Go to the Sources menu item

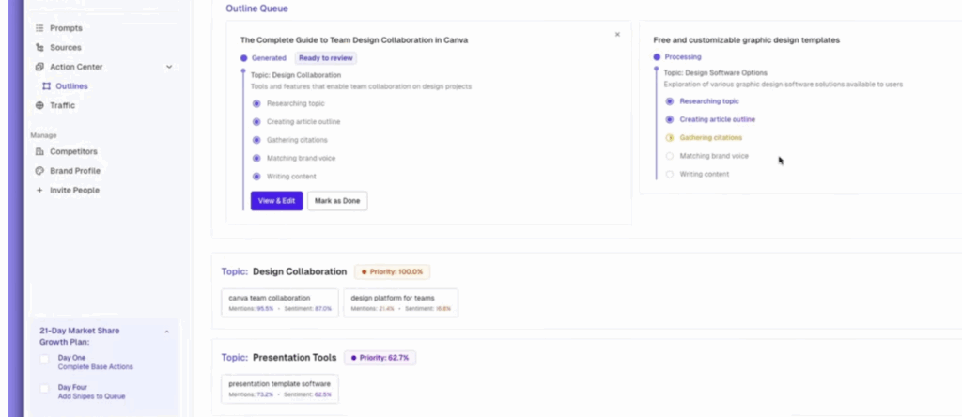pos(65,47)
